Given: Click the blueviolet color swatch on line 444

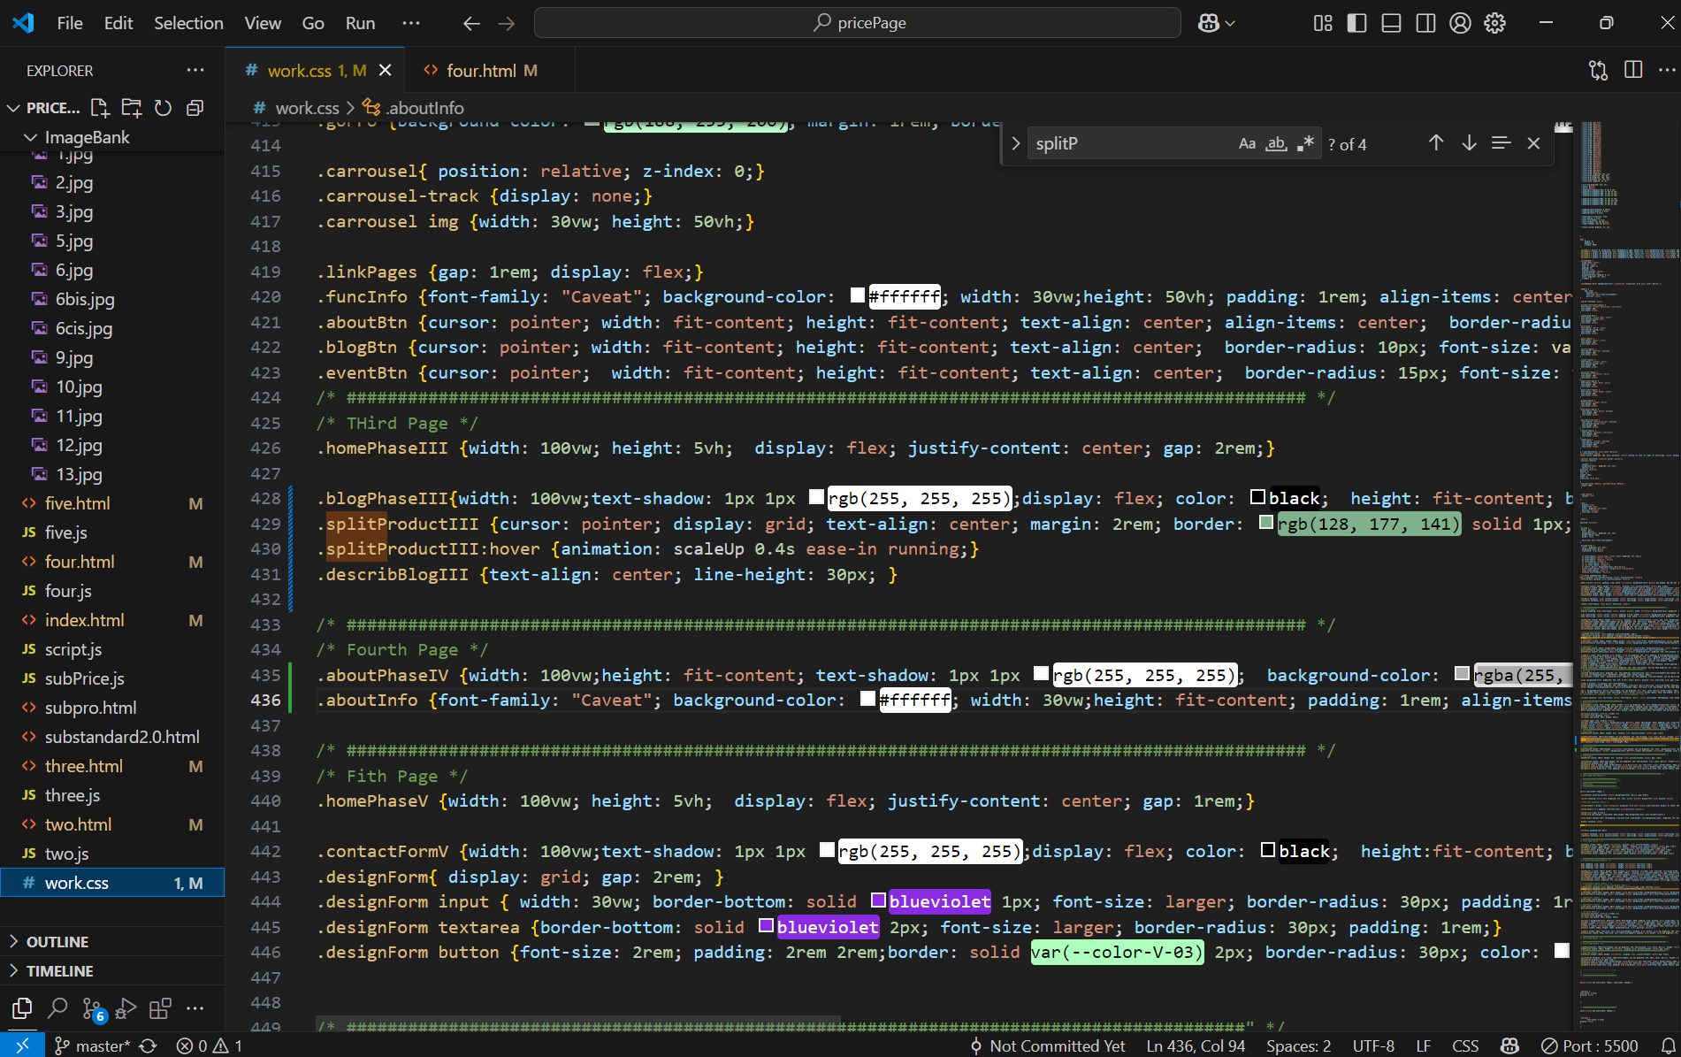Looking at the screenshot, I should [878, 900].
